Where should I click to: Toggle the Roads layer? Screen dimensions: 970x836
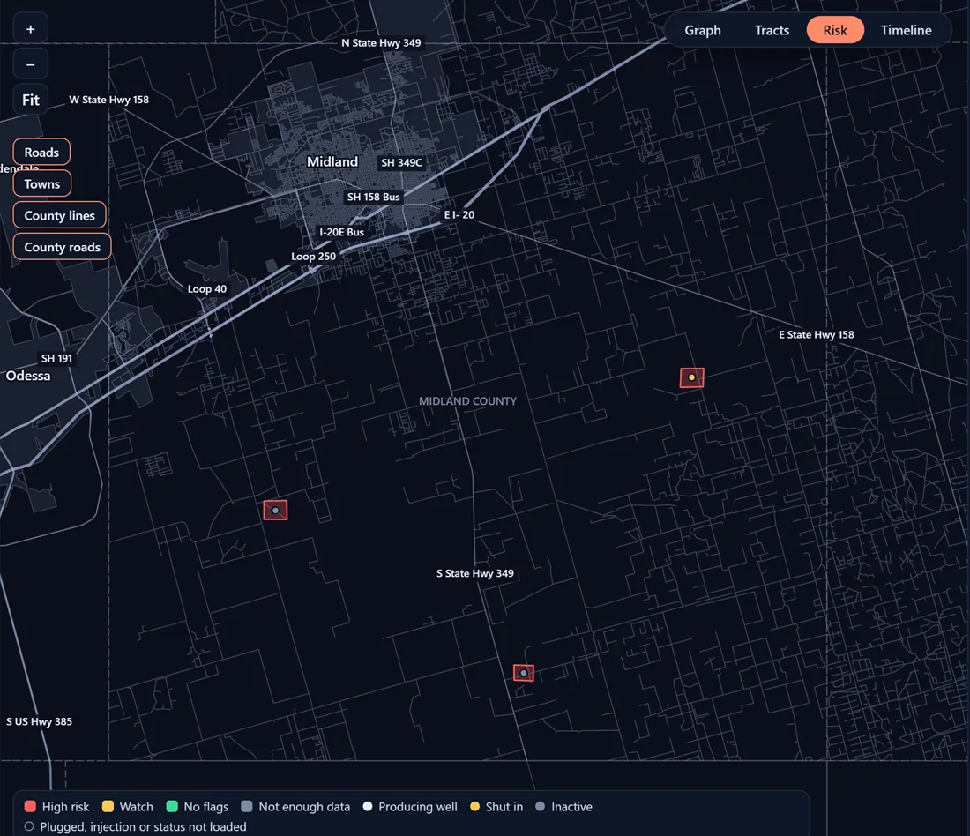[41, 153]
